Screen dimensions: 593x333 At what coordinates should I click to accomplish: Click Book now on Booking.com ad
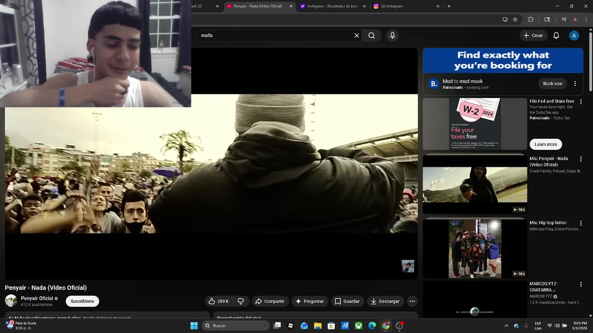tap(553, 84)
